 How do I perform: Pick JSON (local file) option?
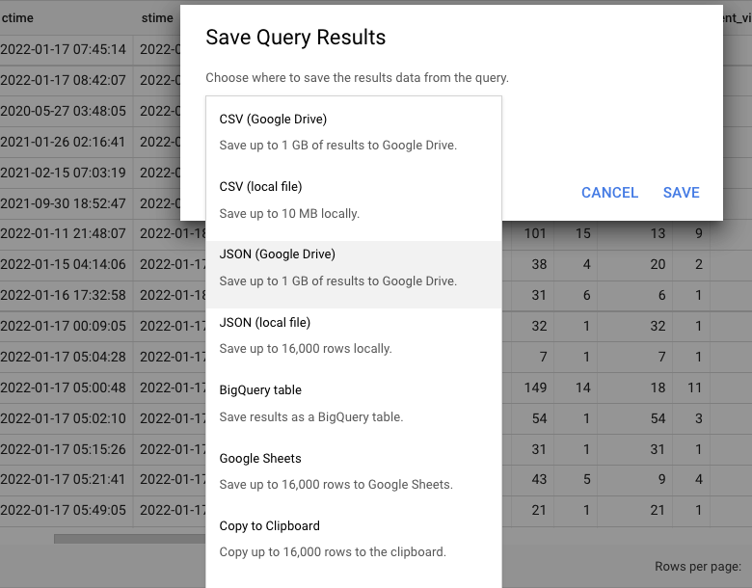tap(354, 335)
